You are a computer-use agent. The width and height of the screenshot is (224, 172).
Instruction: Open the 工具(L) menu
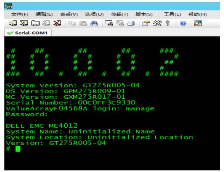point(172,14)
